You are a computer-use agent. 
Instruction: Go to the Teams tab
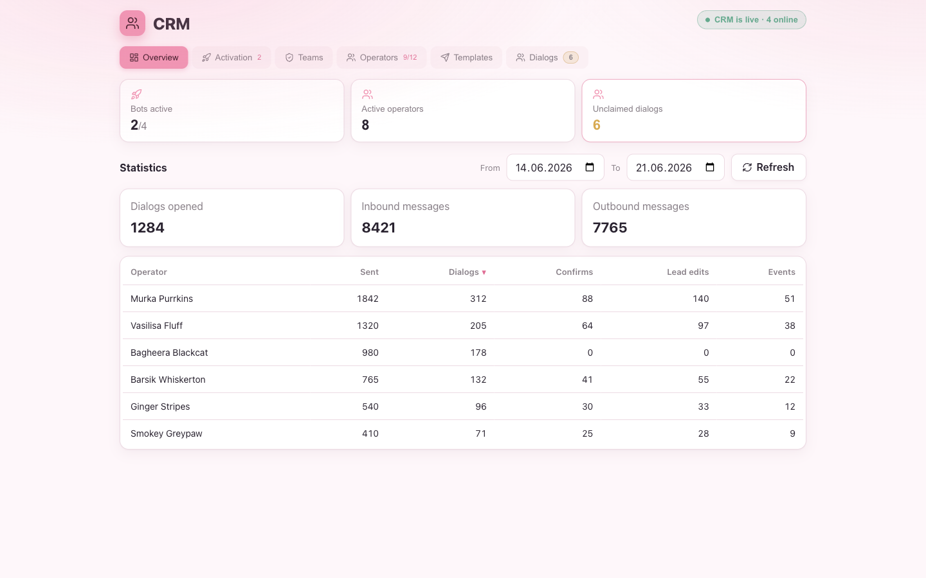[304, 57]
